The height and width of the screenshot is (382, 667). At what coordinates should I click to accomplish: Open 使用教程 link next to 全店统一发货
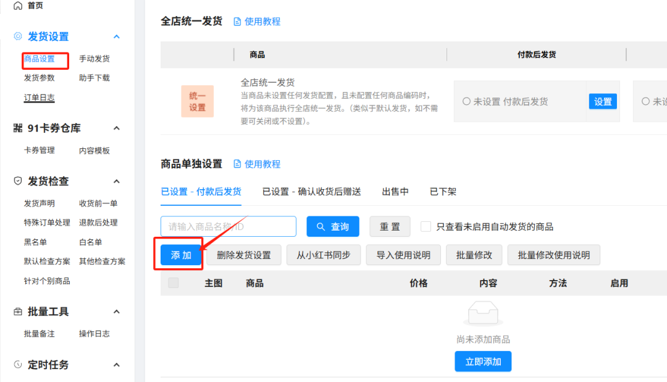(262, 22)
